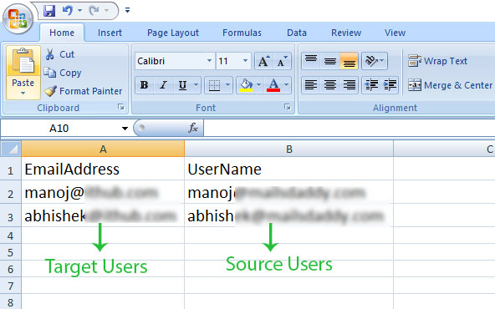Open the redo history dropdown arrow

pos(107,11)
